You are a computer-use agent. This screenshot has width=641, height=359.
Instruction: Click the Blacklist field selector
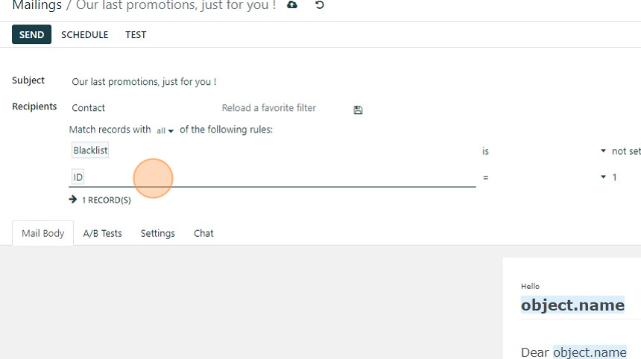point(90,150)
